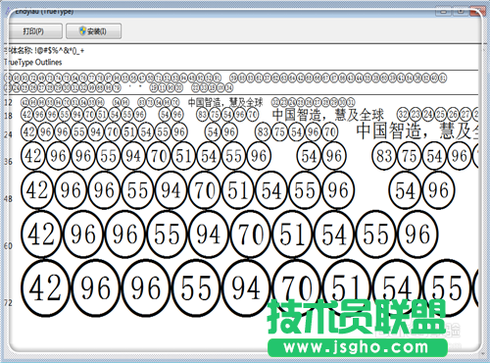Select the "TrueType Outlines" text line

tap(32, 62)
